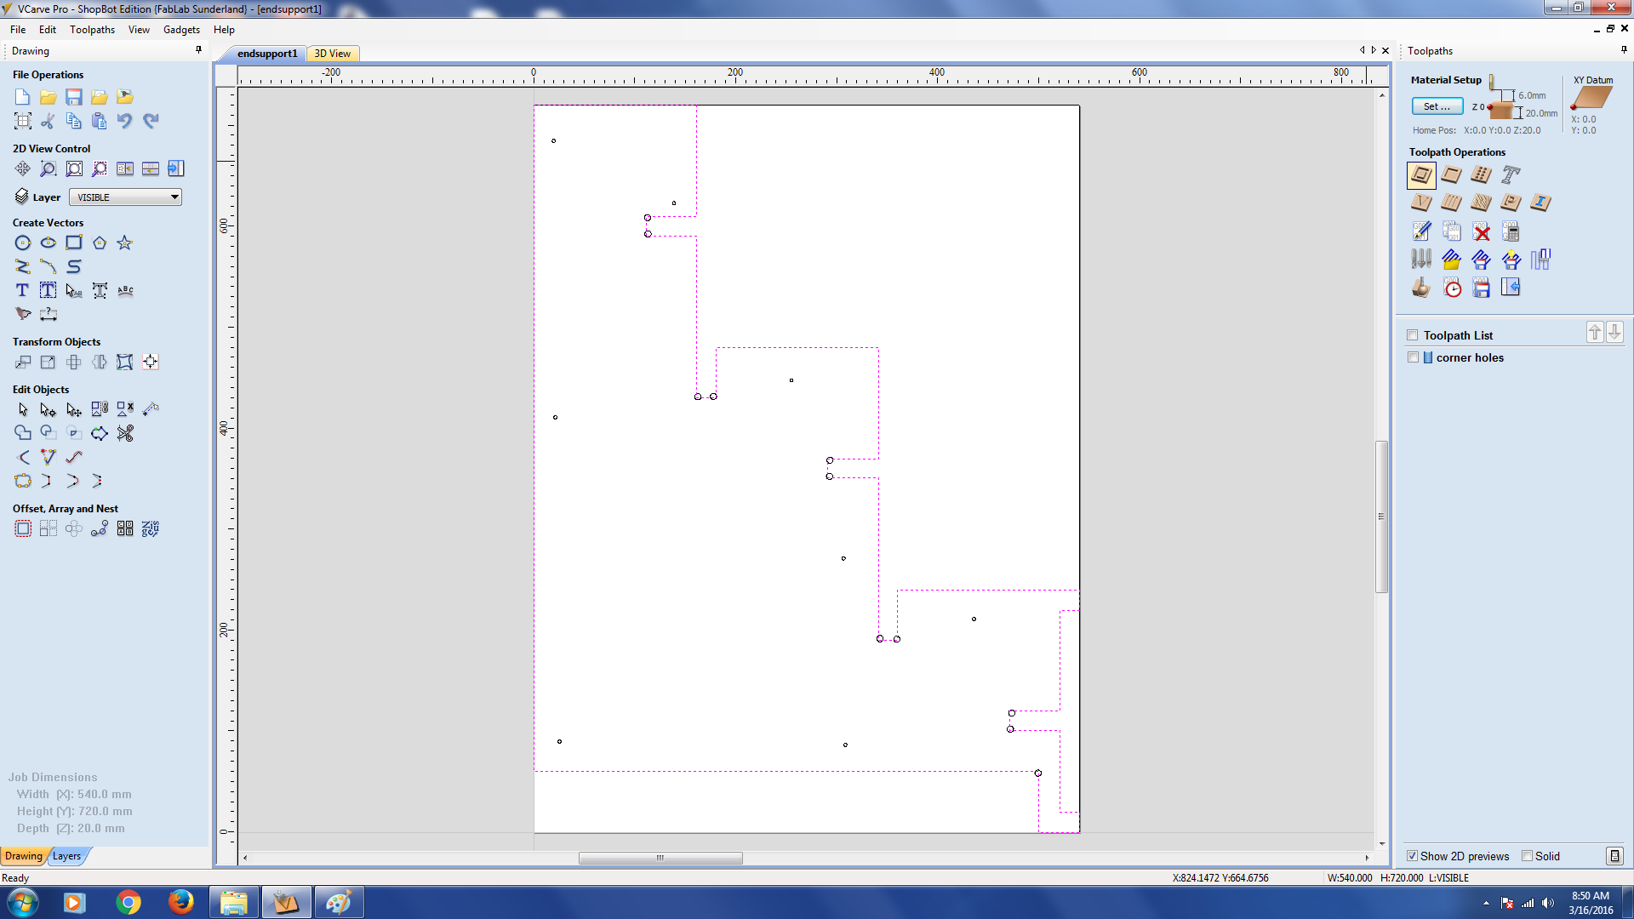This screenshot has height=919, width=1634.
Task: Open the Layer VISIBLE dropdown
Action: (x=125, y=197)
